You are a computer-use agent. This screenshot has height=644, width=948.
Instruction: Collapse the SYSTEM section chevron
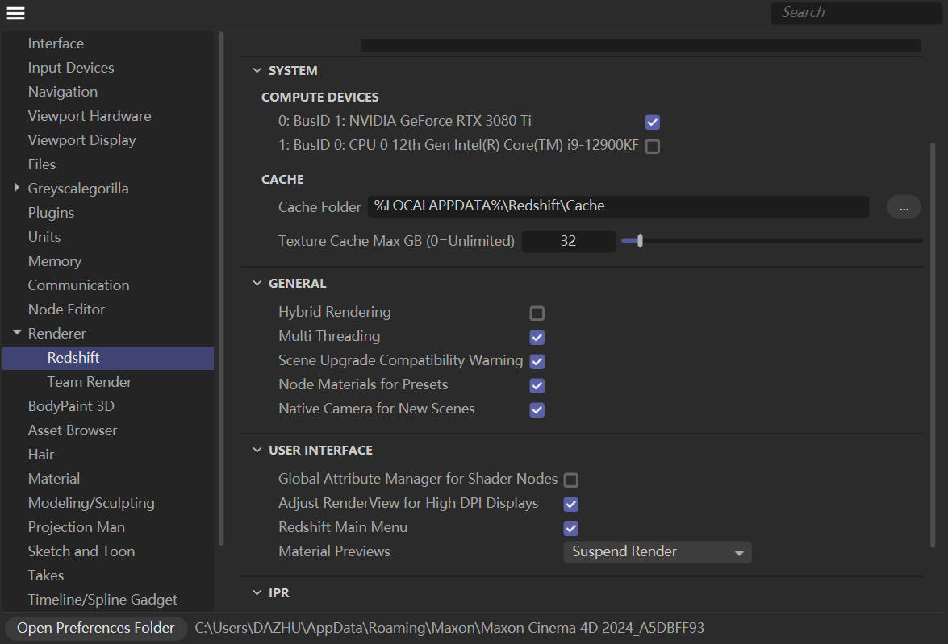click(x=257, y=70)
